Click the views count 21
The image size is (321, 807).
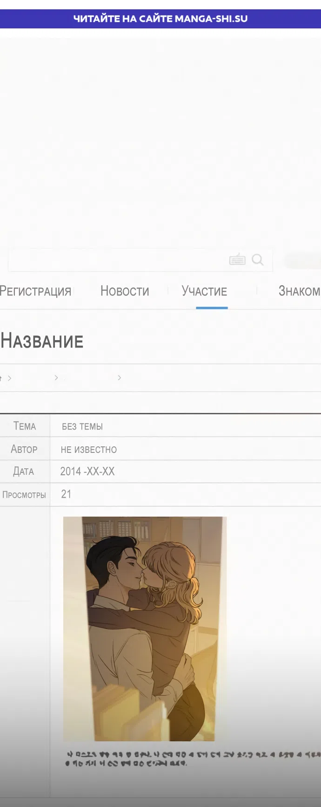coord(66,494)
